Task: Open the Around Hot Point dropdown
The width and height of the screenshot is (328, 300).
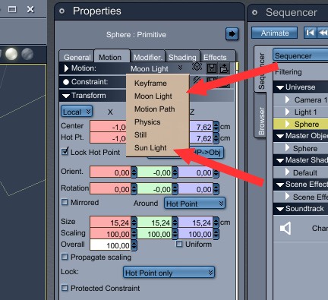Action: pyautogui.click(x=194, y=204)
